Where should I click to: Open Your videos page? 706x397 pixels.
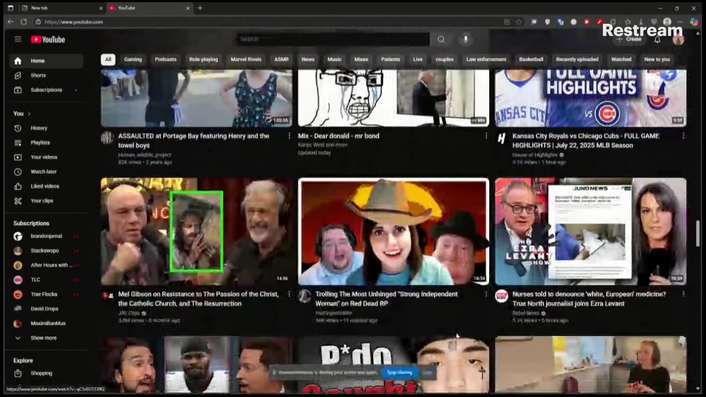[x=46, y=157]
